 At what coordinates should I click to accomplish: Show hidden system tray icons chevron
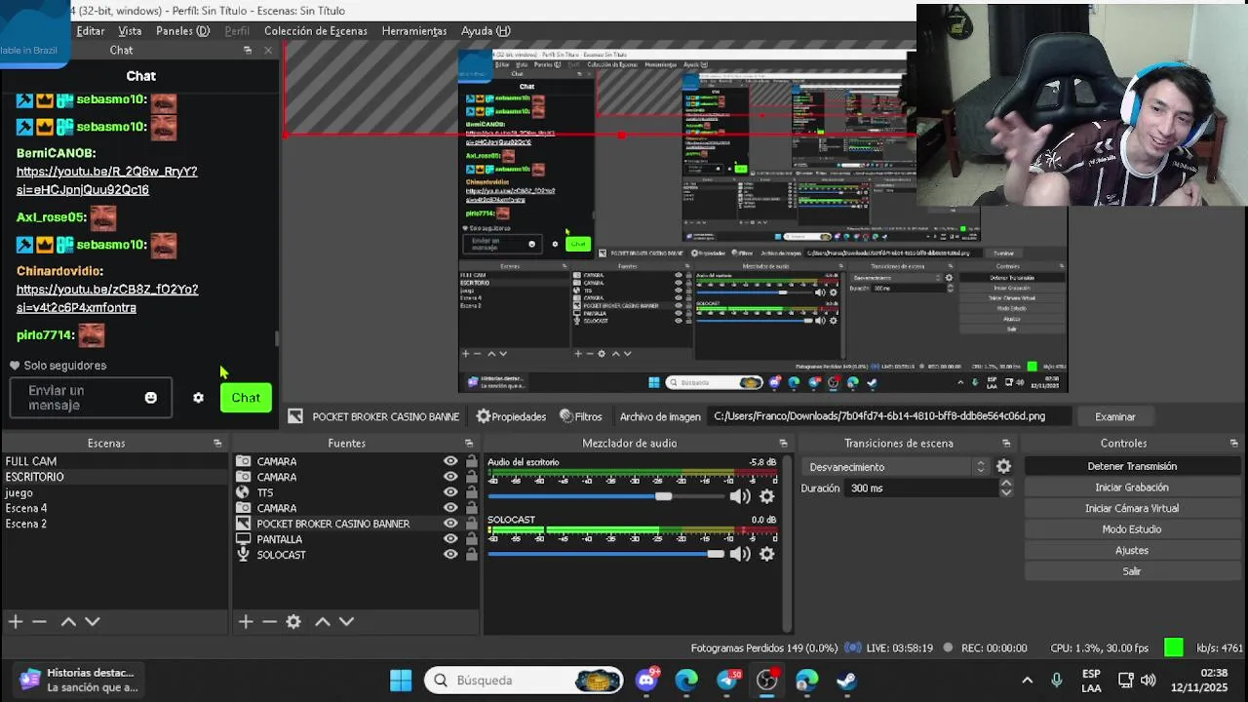1027,680
